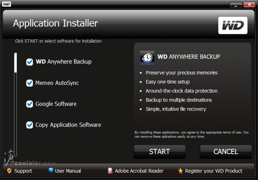This screenshot has height=180, width=258.
Task: Click the Adobe Acrobat Reader PDF icon
Action: (x=110, y=171)
